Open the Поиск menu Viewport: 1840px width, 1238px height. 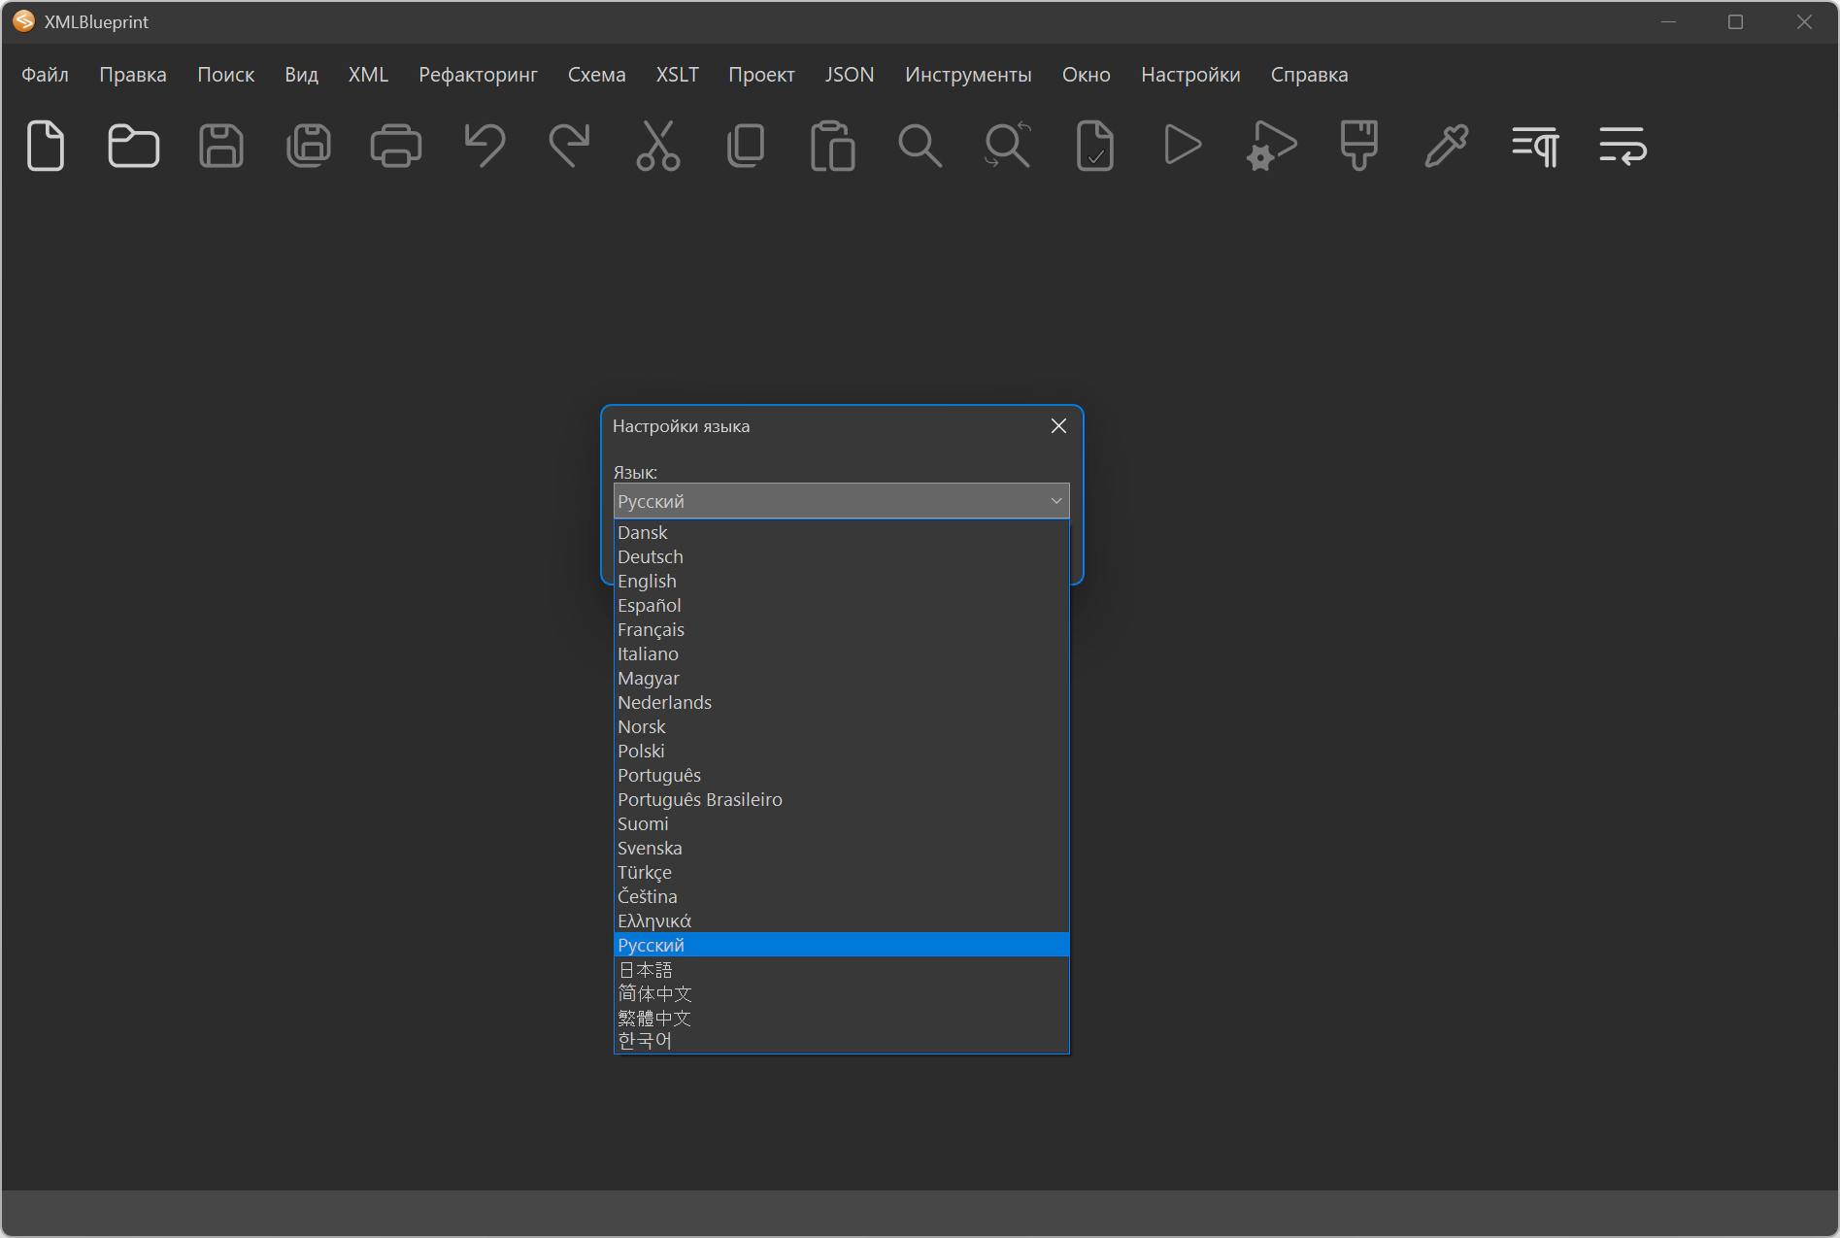(x=225, y=75)
